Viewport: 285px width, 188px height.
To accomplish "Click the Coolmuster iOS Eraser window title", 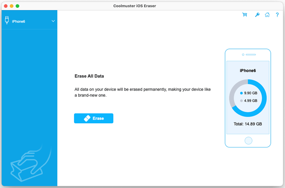I will (x=142, y=6).
